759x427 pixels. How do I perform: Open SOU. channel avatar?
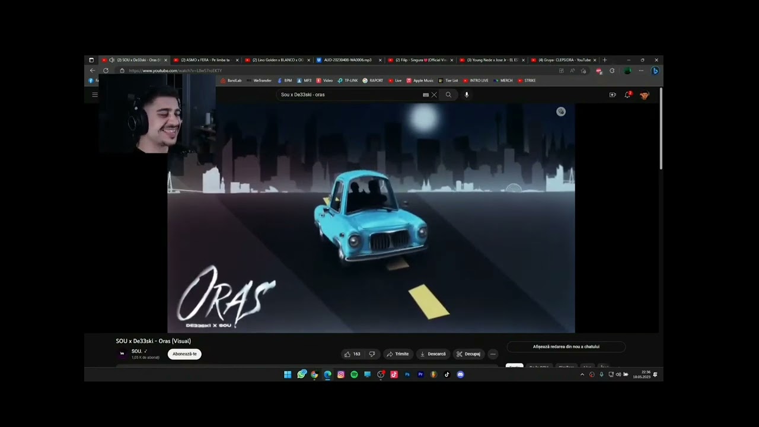point(122,354)
